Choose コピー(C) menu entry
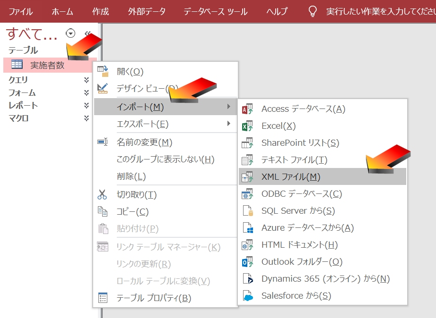Viewport: 436px width, 318px height. point(166,212)
